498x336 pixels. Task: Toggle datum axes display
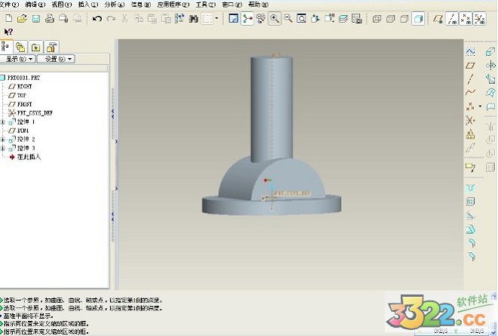tap(452, 19)
